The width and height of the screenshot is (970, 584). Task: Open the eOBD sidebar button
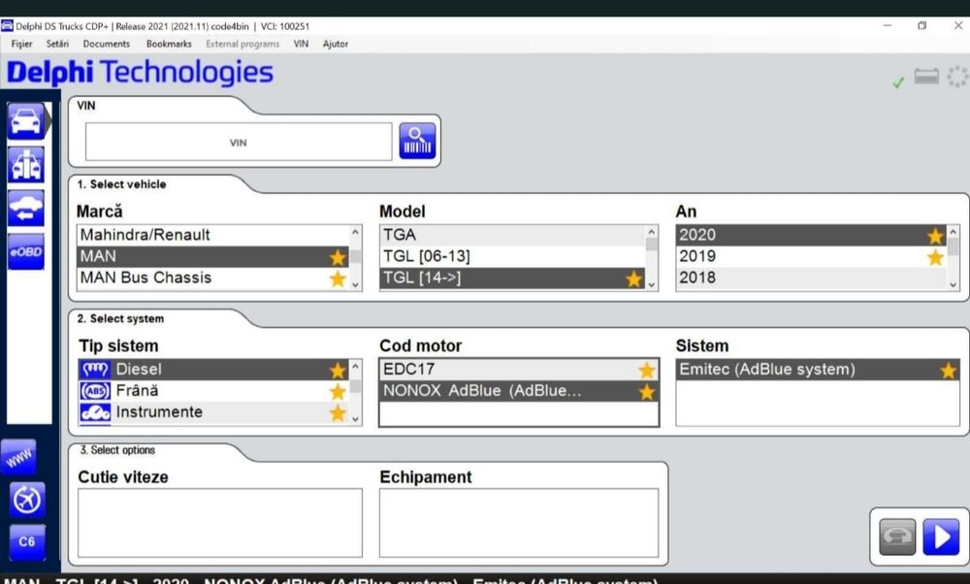tap(26, 252)
